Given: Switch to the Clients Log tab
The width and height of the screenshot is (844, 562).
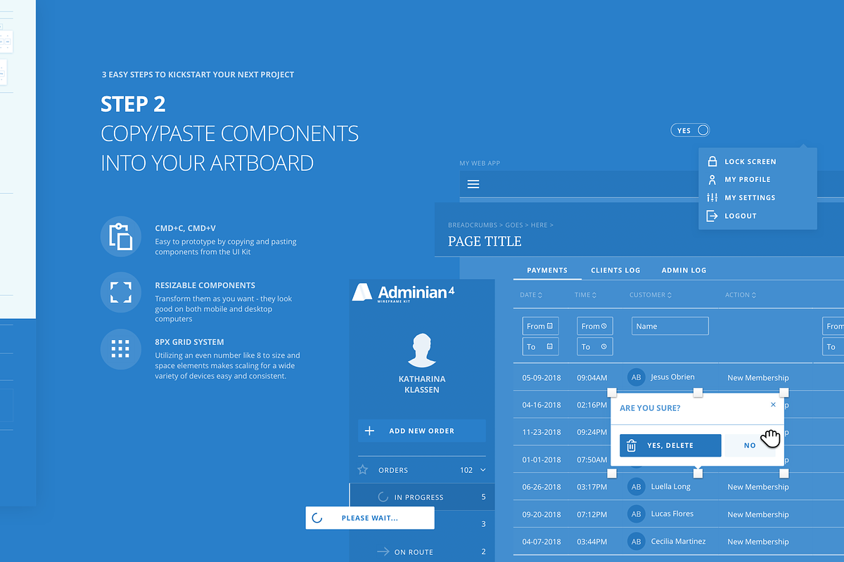Looking at the screenshot, I should pyautogui.click(x=615, y=270).
